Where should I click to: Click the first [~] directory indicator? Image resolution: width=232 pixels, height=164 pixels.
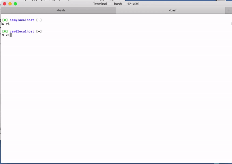[39, 20]
